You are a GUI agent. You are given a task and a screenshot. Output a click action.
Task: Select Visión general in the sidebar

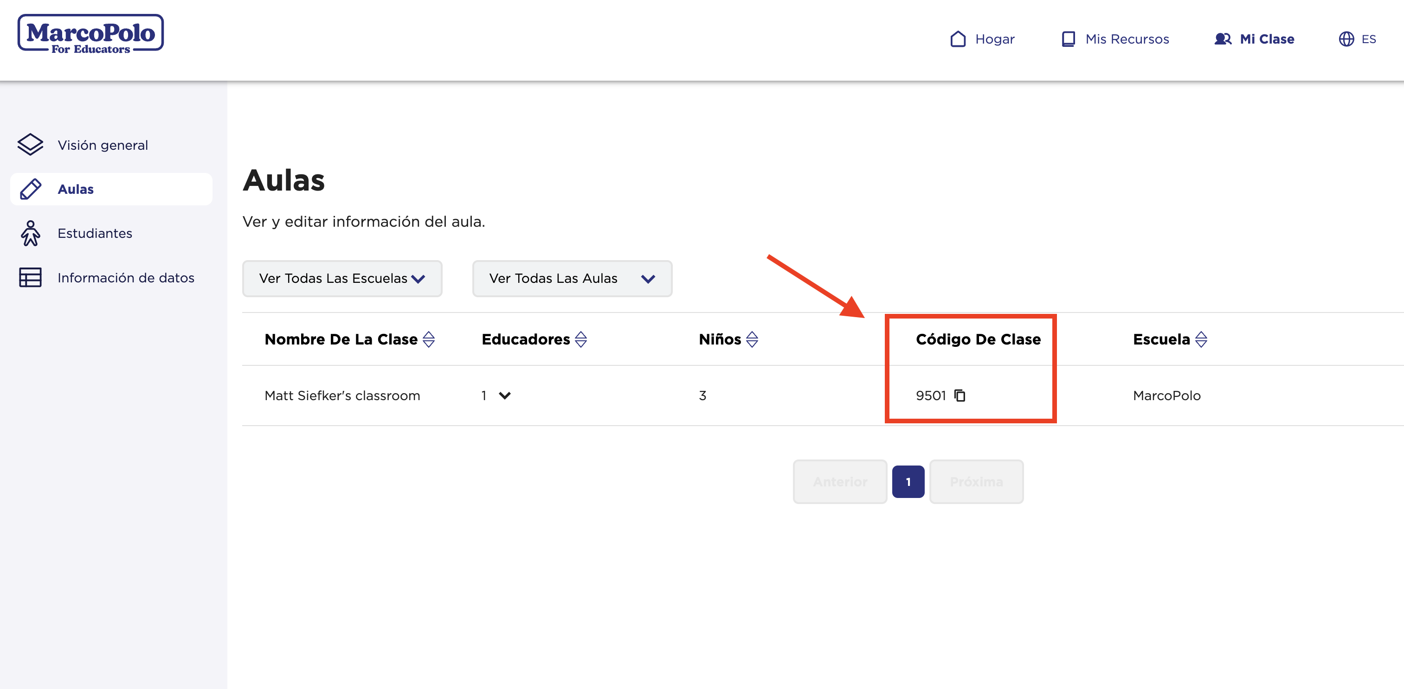point(111,145)
